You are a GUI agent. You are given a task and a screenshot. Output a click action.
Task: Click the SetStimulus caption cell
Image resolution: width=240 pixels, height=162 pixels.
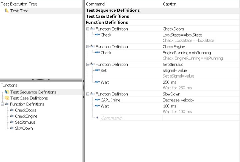click(x=201, y=65)
